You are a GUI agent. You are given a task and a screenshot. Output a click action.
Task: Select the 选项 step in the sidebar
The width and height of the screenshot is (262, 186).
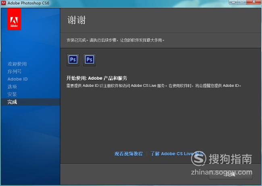(x=12, y=87)
